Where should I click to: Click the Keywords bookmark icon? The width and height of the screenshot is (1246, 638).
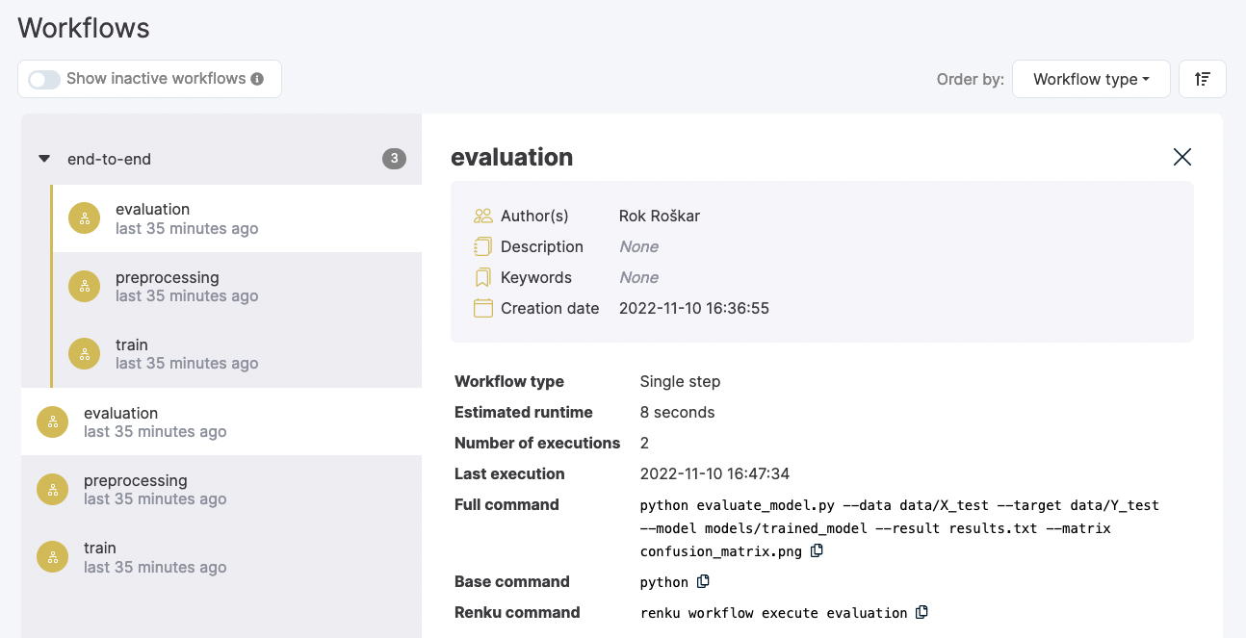tap(482, 277)
